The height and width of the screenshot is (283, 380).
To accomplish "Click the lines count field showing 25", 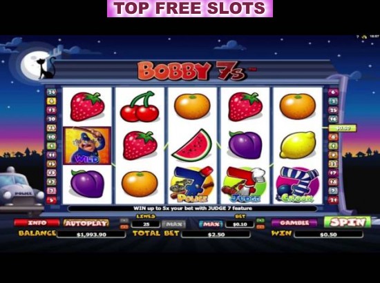I will pyautogui.click(x=146, y=224).
